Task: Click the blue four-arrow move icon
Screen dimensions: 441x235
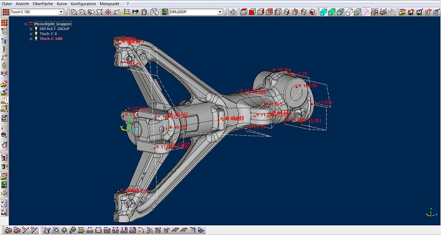Action: (233, 12)
